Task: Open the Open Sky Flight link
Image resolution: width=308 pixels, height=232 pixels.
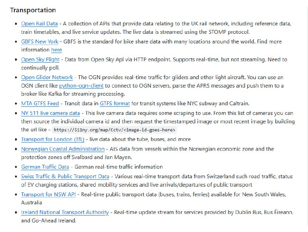Action: pyautogui.click(x=40, y=60)
